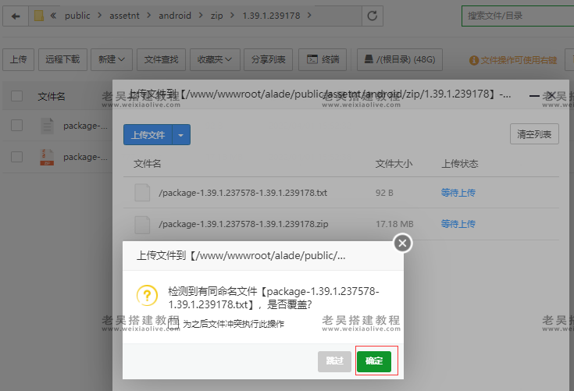Select the /(根目录) (48G) disk button
The width and height of the screenshot is (574, 391).
(400, 59)
